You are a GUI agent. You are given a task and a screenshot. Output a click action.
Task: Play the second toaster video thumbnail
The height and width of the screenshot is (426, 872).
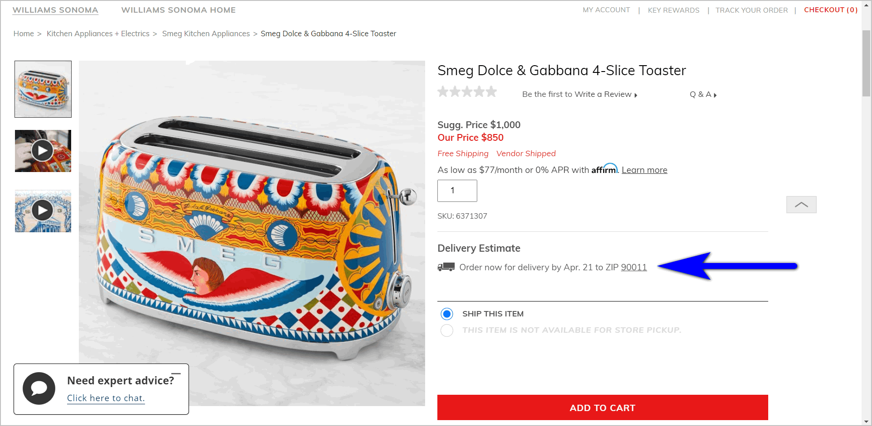43,151
